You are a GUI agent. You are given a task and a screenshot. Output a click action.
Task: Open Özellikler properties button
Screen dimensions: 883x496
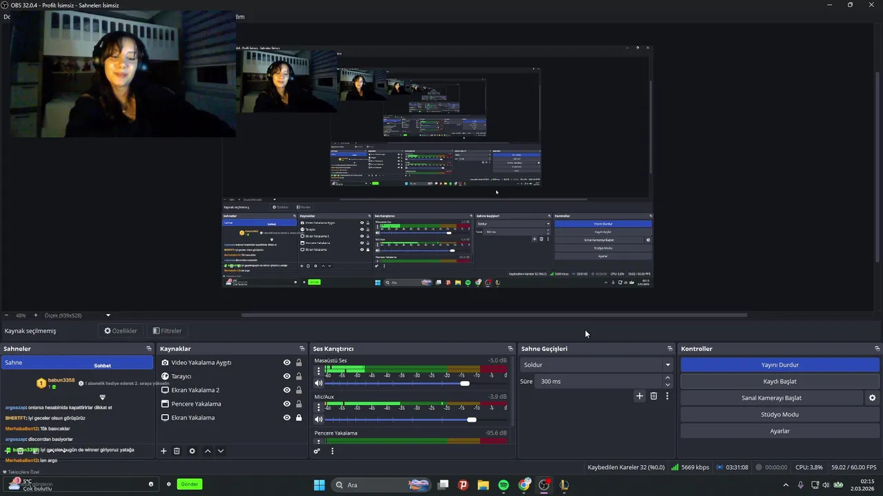click(x=121, y=331)
